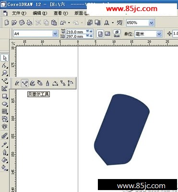The height and width of the screenshot is (192, 178).
Task: Select the Interactive Fill tool
Action: coord(5,168)
